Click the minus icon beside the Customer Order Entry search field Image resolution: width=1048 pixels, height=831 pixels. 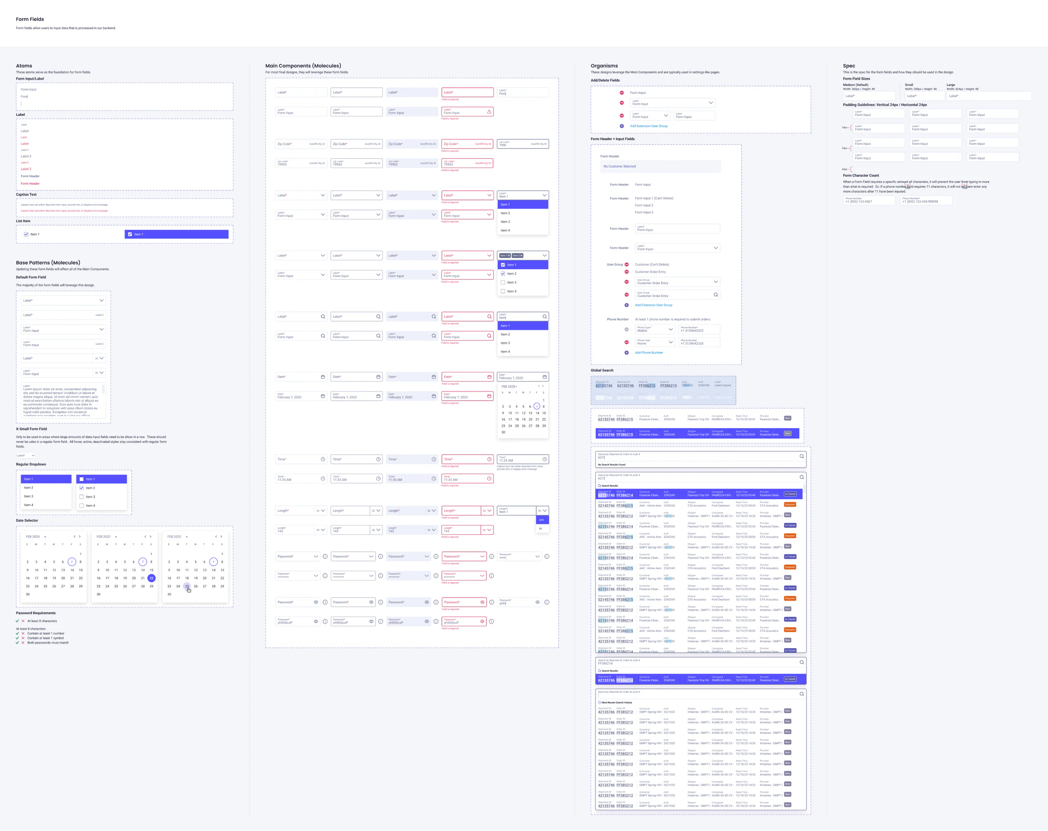pos(627,295)
